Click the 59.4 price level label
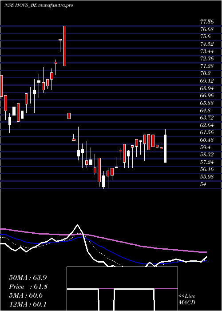Screen dimensions: 222x311 tap(206, 148)
